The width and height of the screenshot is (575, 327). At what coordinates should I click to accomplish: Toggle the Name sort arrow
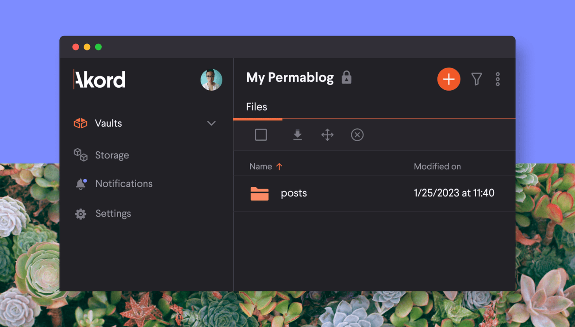click(279, 166)
